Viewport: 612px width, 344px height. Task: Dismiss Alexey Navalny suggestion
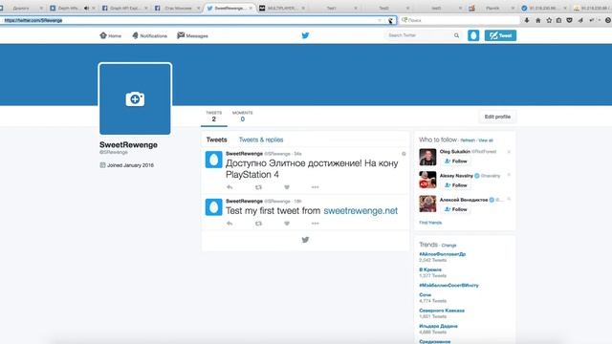(x=509, y=175)
